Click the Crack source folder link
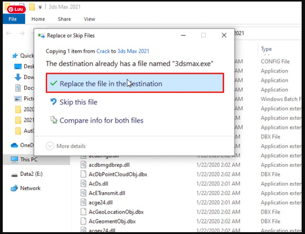Image resolution: width=305 pixels, height=234 pixels. 103,51
